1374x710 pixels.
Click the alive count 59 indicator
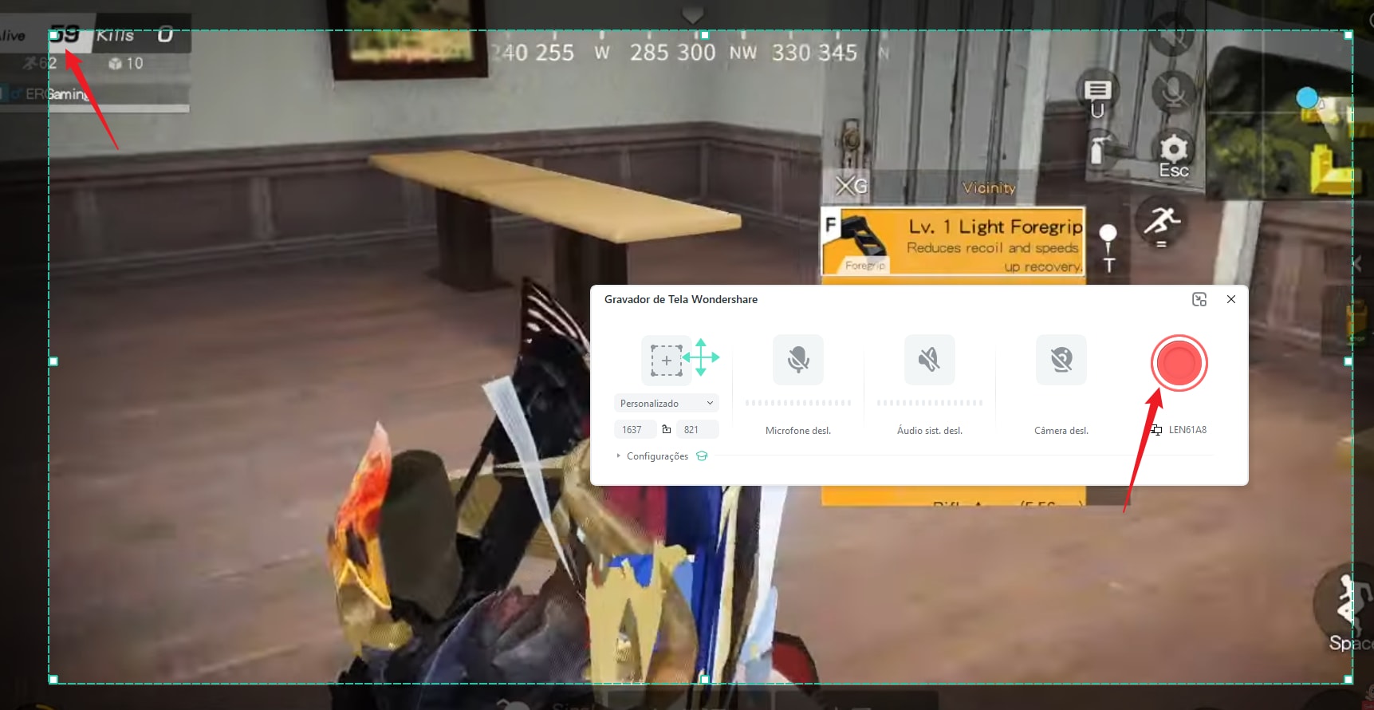point(65,34)
